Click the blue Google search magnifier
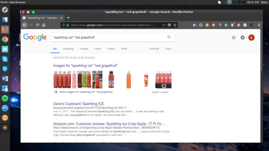The width and height of the screenshot is (269, 151). (x=169, y=37)
